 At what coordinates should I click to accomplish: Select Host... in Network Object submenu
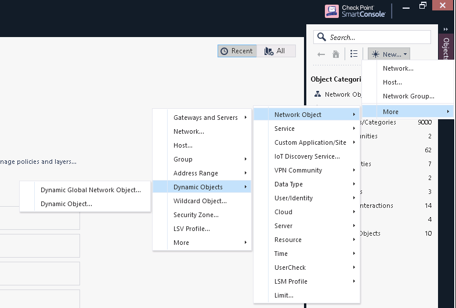coord(202,145)
